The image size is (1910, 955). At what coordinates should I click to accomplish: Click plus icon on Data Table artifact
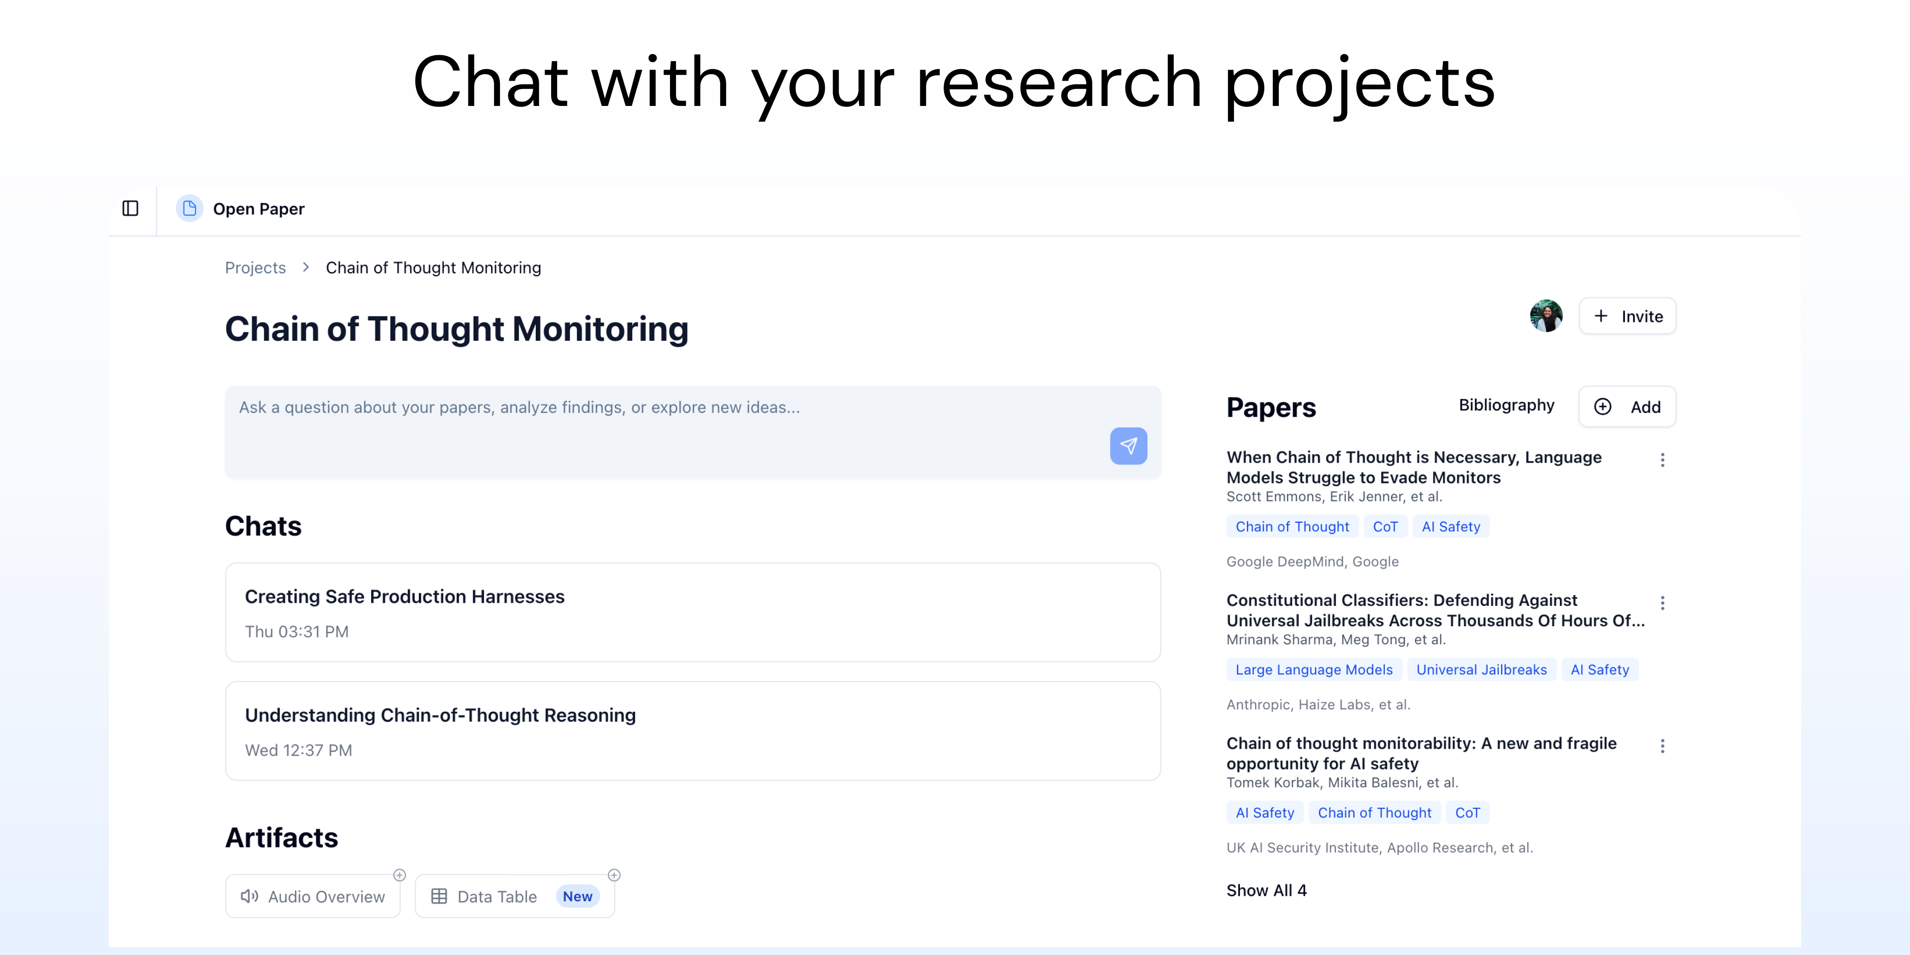pyautogui.click(x=614, y=875)
